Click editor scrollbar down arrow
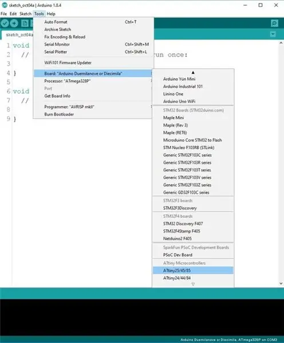The height and width of the screenshot is (343, 284). (281, 284)
